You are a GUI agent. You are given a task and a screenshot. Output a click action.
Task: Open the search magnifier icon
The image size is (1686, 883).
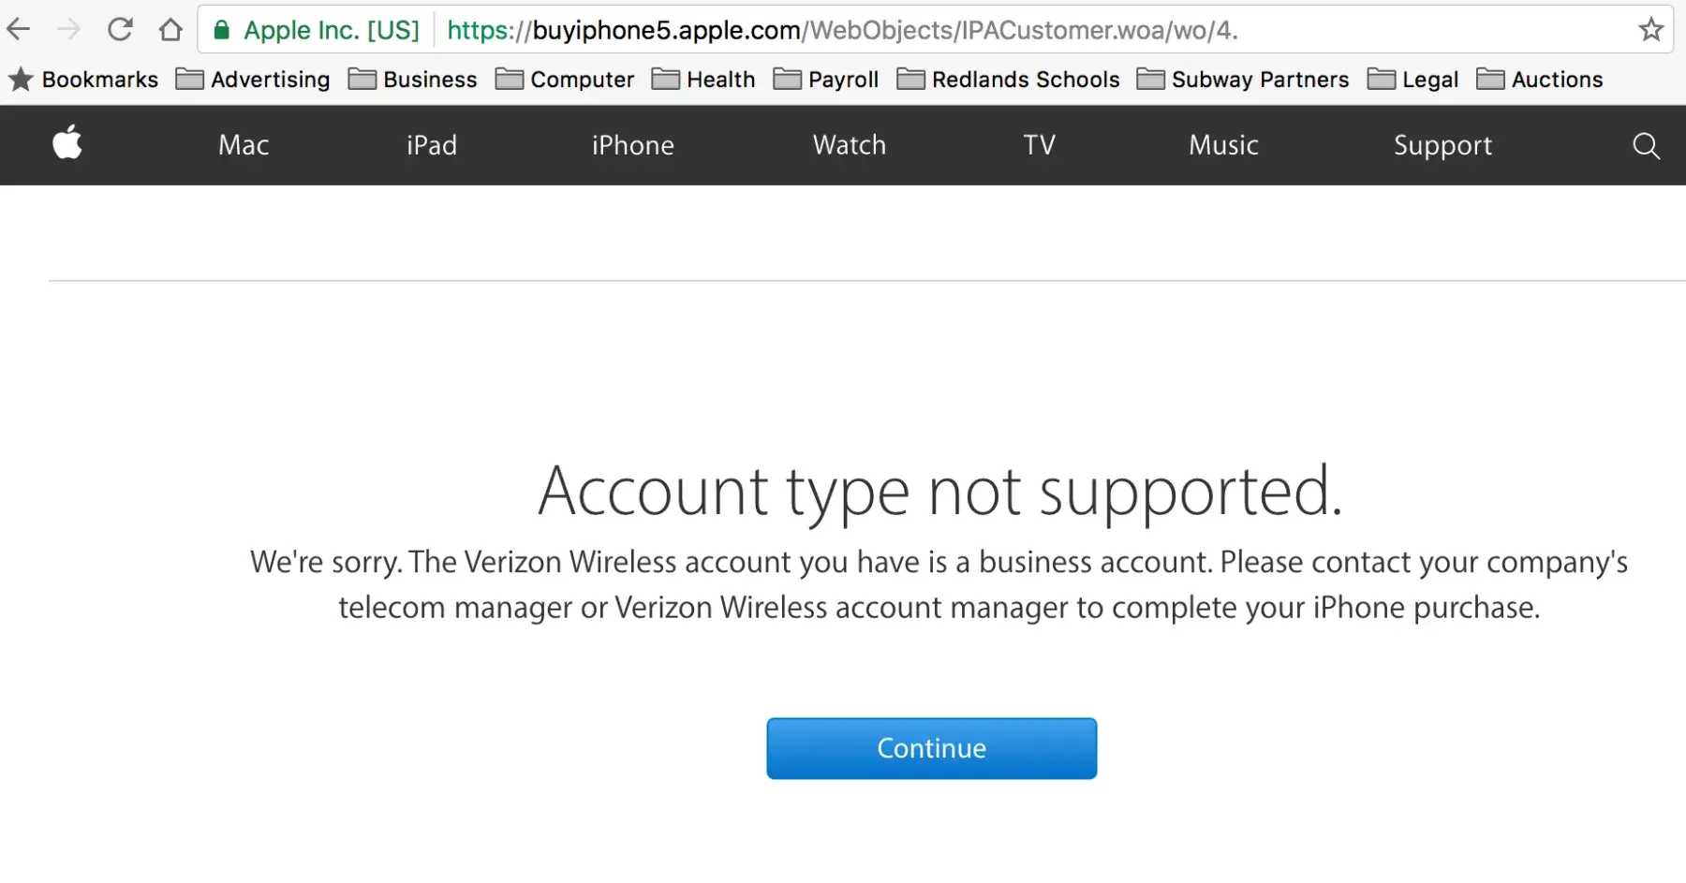click(x=1646, y=145)
